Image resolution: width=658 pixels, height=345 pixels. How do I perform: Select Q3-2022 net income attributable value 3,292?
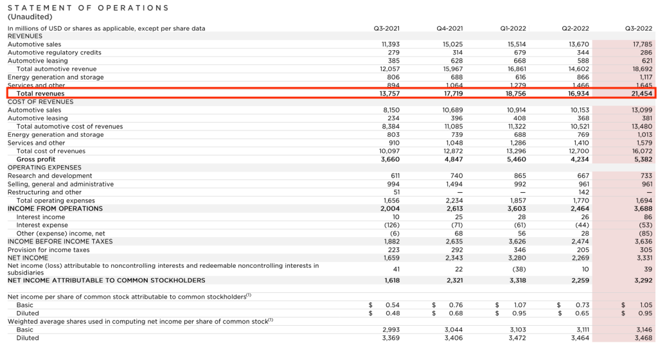[643, 281]
